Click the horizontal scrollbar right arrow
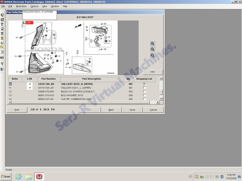The width and height of the screenshot is (242, 181). click(x=158, y=102)
